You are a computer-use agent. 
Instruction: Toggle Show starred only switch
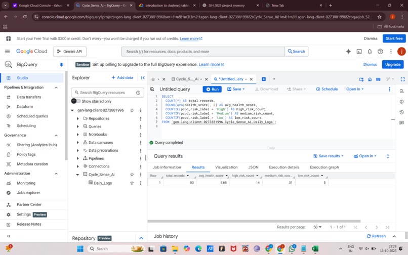coord(76,101)
